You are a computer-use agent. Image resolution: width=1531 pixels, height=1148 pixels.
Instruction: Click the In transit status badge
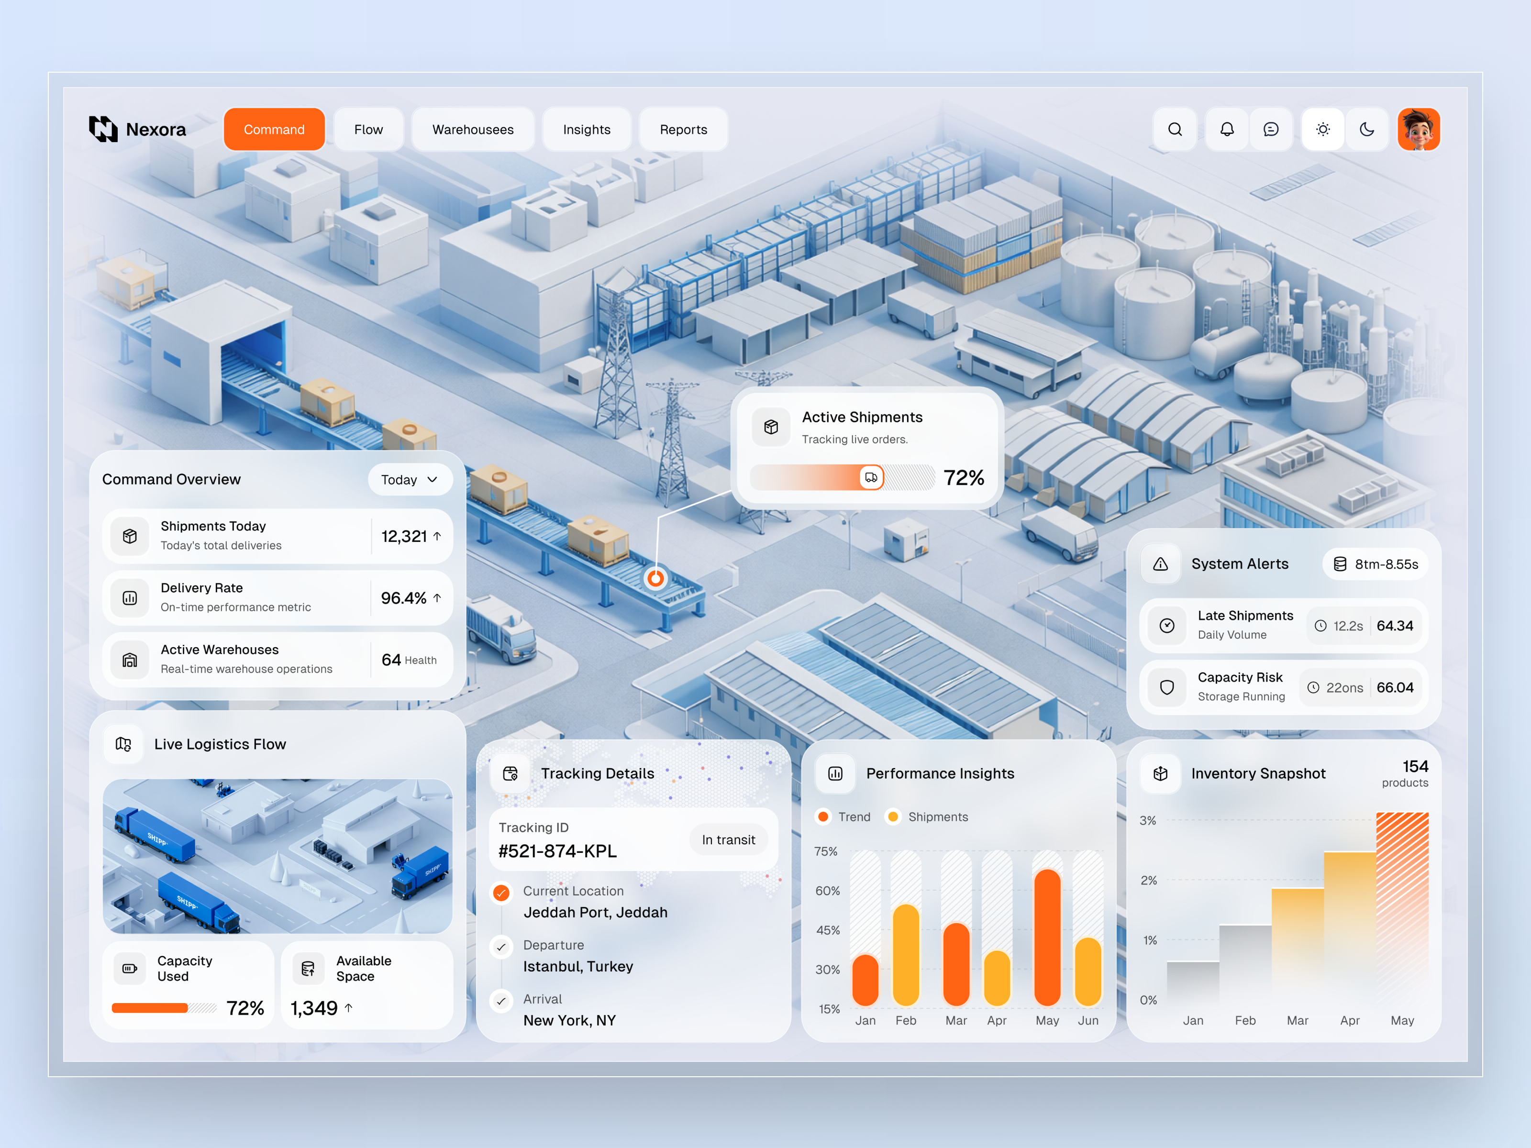tap(729, 839)
